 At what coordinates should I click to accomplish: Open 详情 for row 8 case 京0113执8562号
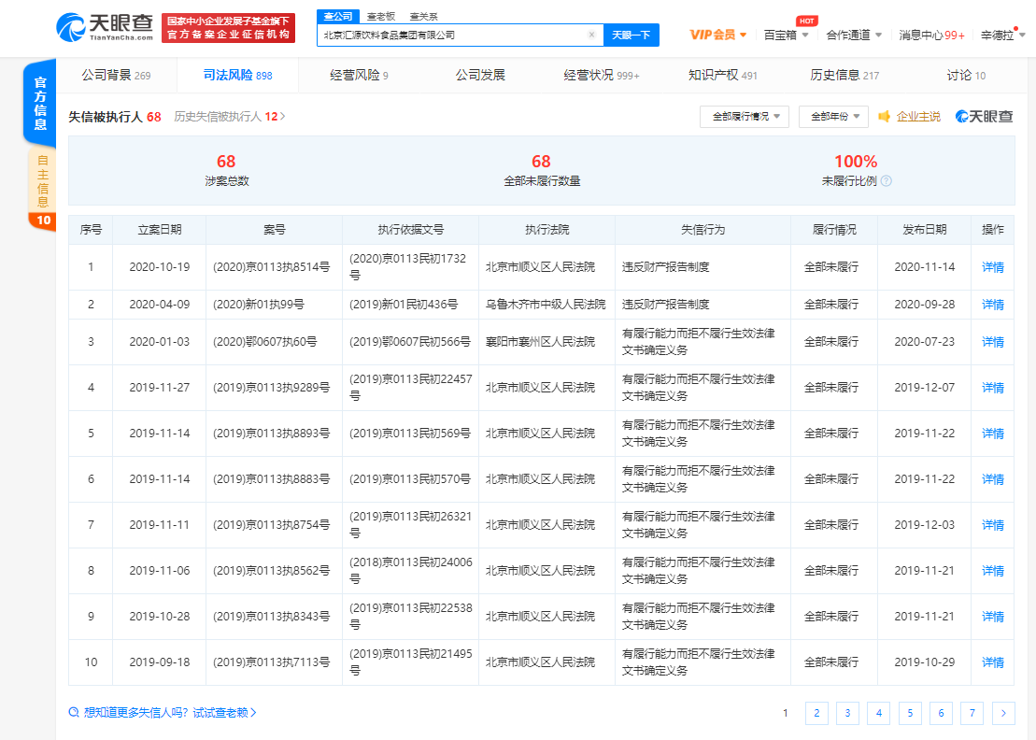pyautogui.click(x=992, y=570)
